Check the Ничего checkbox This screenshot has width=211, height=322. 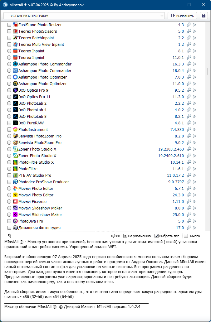click(186, 236)
